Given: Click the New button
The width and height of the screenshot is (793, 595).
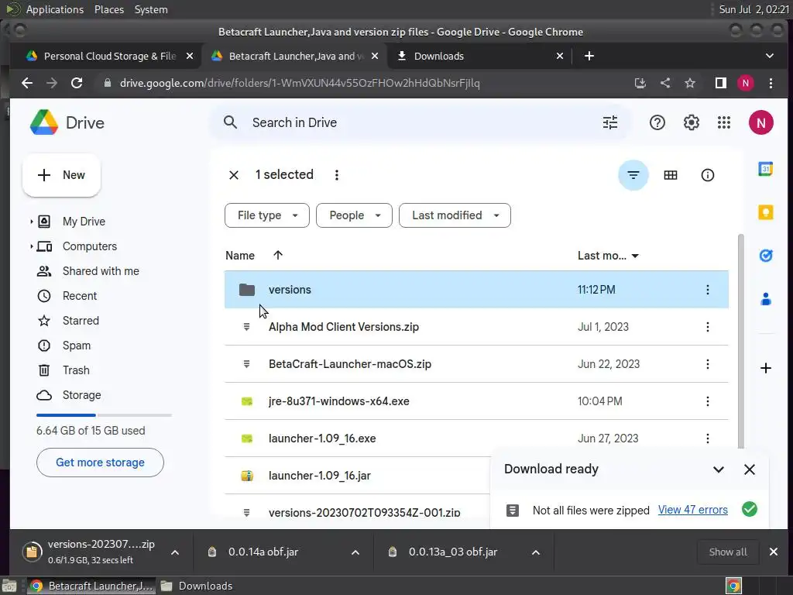Looking at the screenshot, I should [61, 175].
